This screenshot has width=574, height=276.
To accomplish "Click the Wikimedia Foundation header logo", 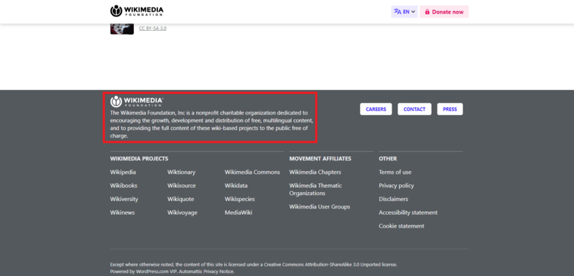I will tap(137, 11).
